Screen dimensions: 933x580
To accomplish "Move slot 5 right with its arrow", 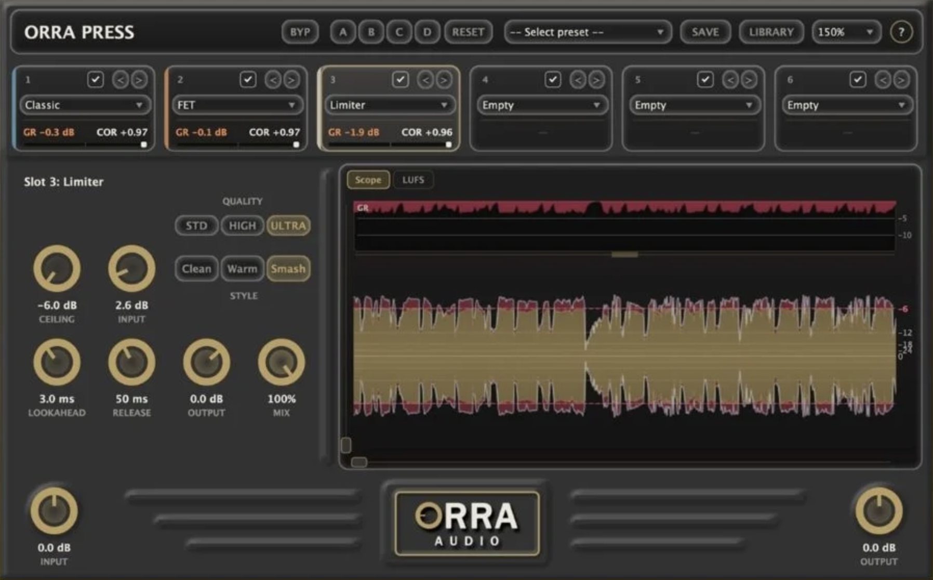I will [x=749, y=80].
